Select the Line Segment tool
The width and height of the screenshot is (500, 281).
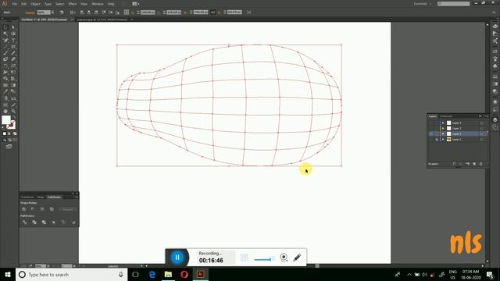5,47
